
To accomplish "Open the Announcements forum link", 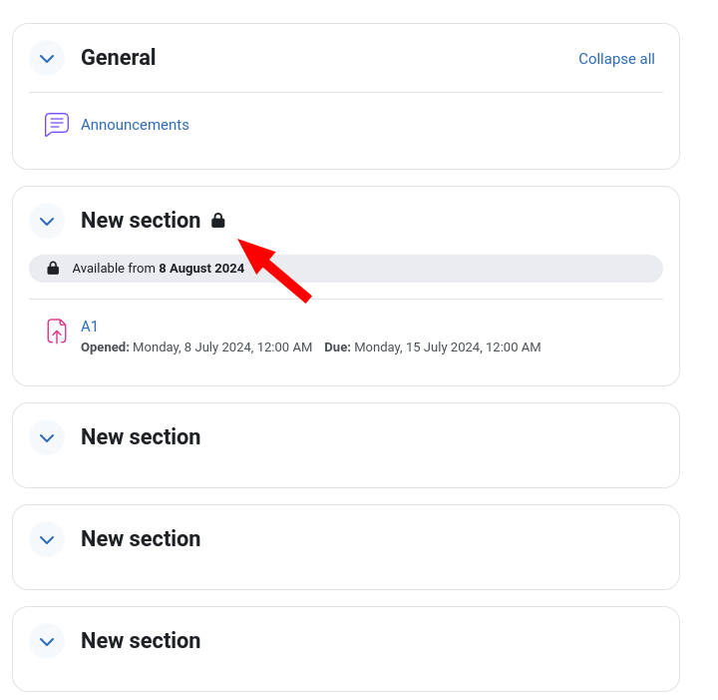I will tap(135, 125).
